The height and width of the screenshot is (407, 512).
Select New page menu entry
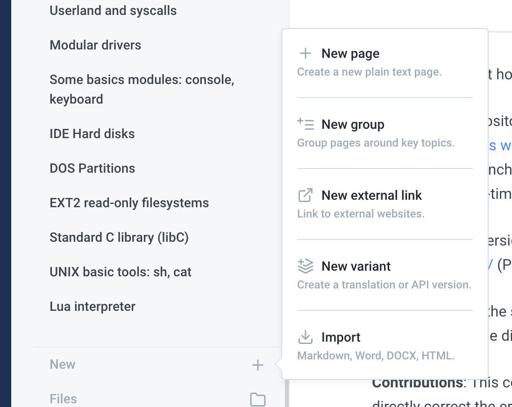coord(385,62)
